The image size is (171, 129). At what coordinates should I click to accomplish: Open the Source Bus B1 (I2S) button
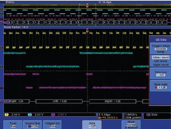click(x=33, y=125)
